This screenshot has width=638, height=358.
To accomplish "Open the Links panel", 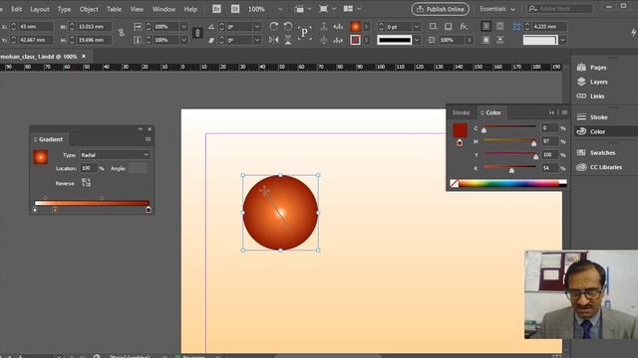I will (x=591, y=96).
